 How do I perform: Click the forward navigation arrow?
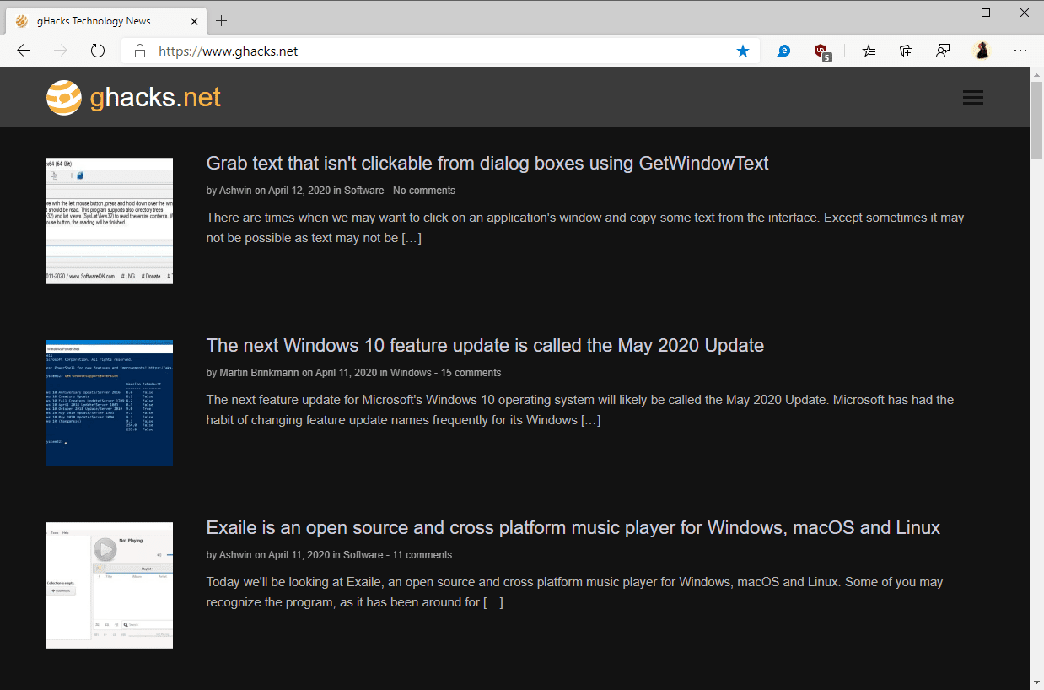(61, 51)
